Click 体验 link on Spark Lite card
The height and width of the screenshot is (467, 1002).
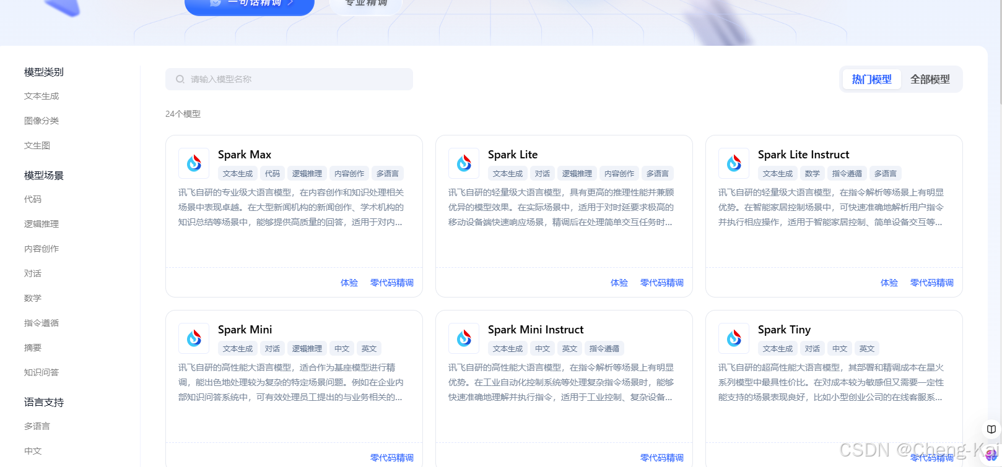[x=619, y=283]
